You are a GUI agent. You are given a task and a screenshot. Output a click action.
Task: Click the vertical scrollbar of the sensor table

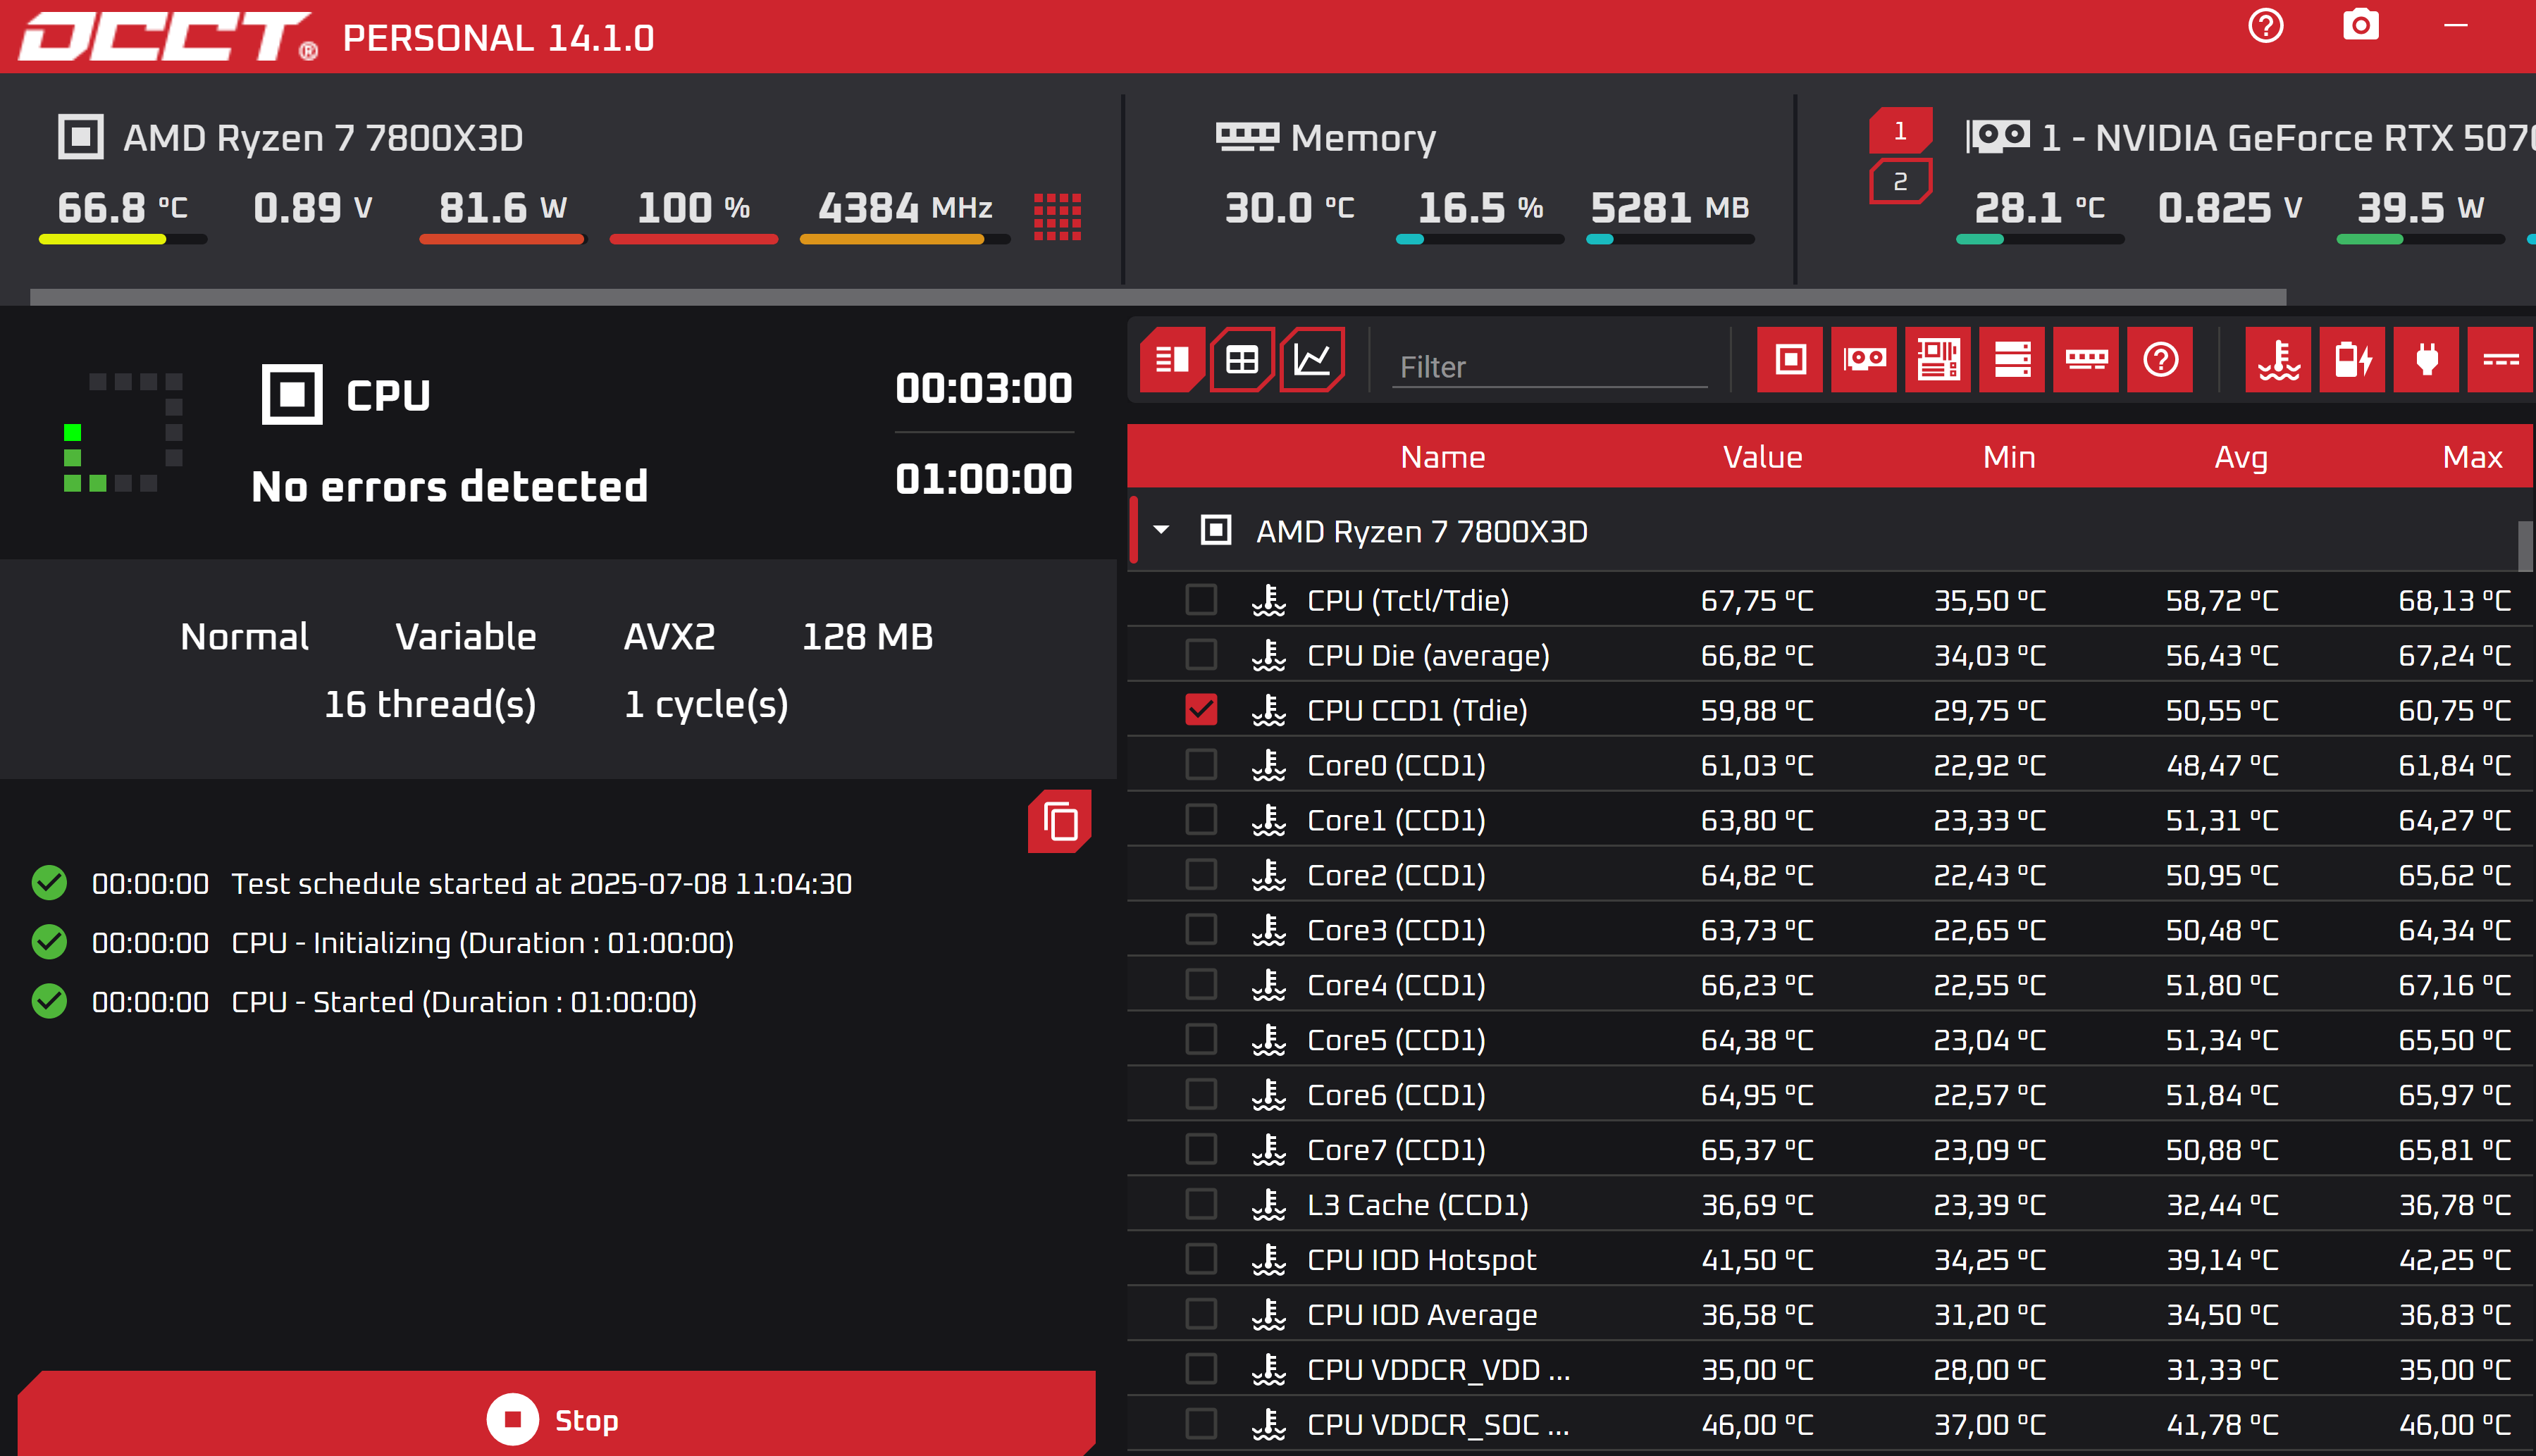point(2524,546)
